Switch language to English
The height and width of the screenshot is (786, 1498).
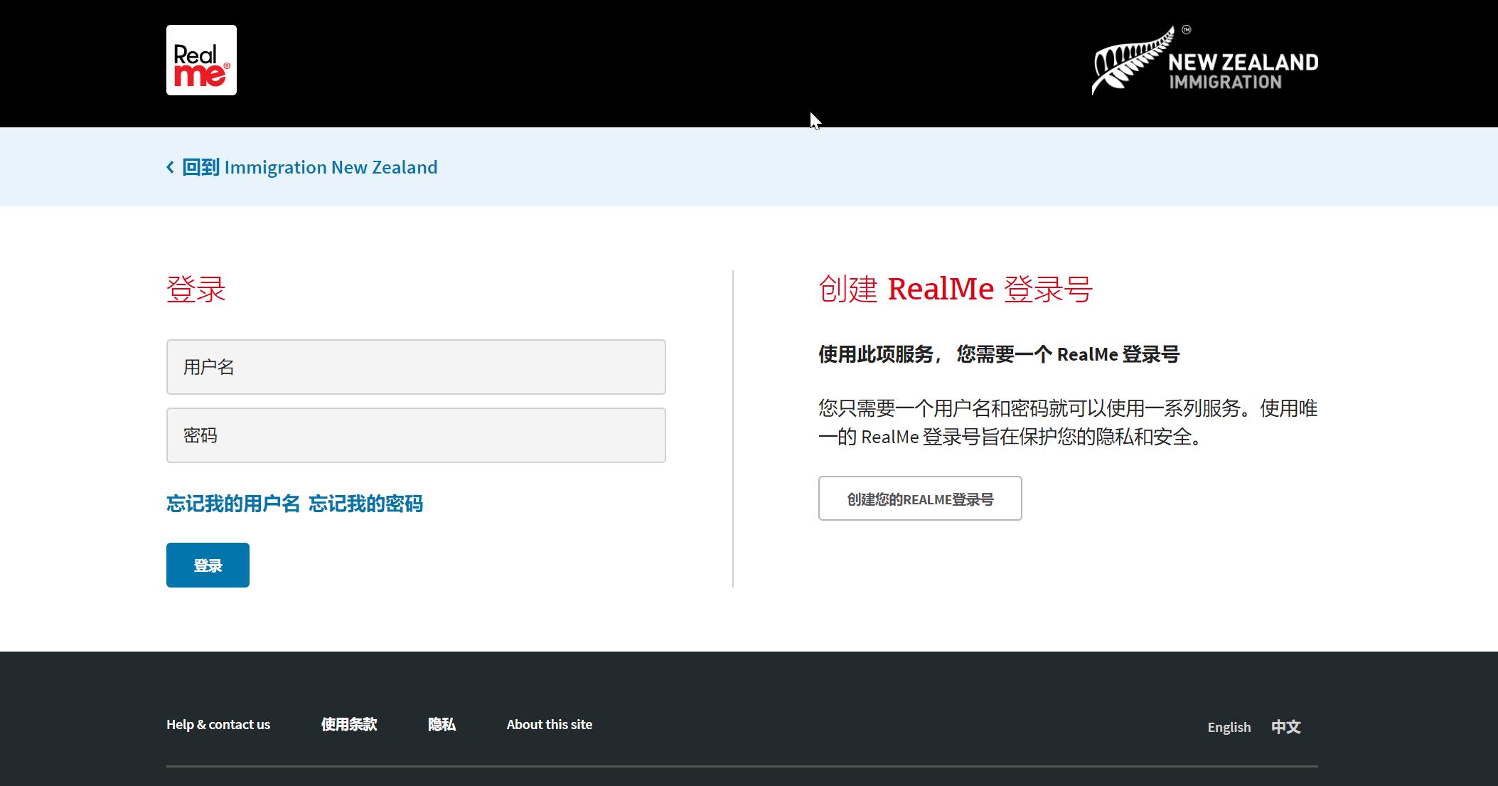point(1229,727)
